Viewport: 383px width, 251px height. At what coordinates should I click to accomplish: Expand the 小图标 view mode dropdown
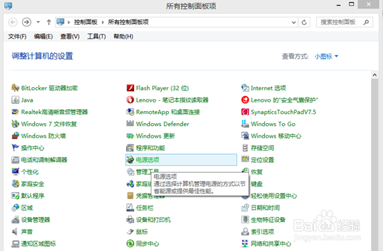(326, 57)
